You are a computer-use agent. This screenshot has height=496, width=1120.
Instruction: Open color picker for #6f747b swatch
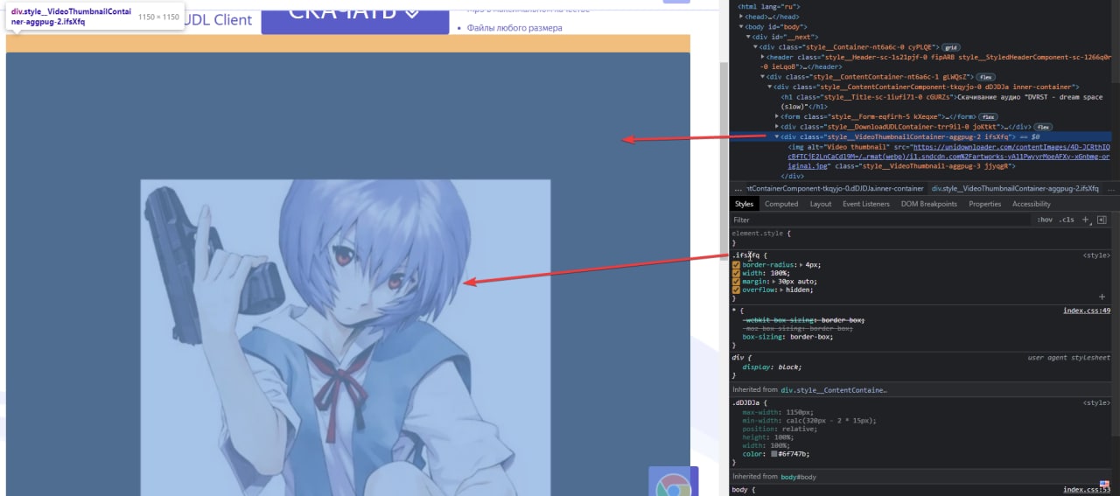point(774,454)
